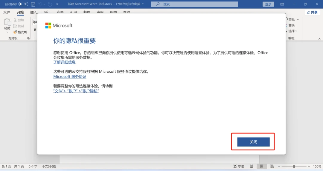323x171 pixels.
Task: Expand the 粘贴 options arrow
Action: [7, 32]
